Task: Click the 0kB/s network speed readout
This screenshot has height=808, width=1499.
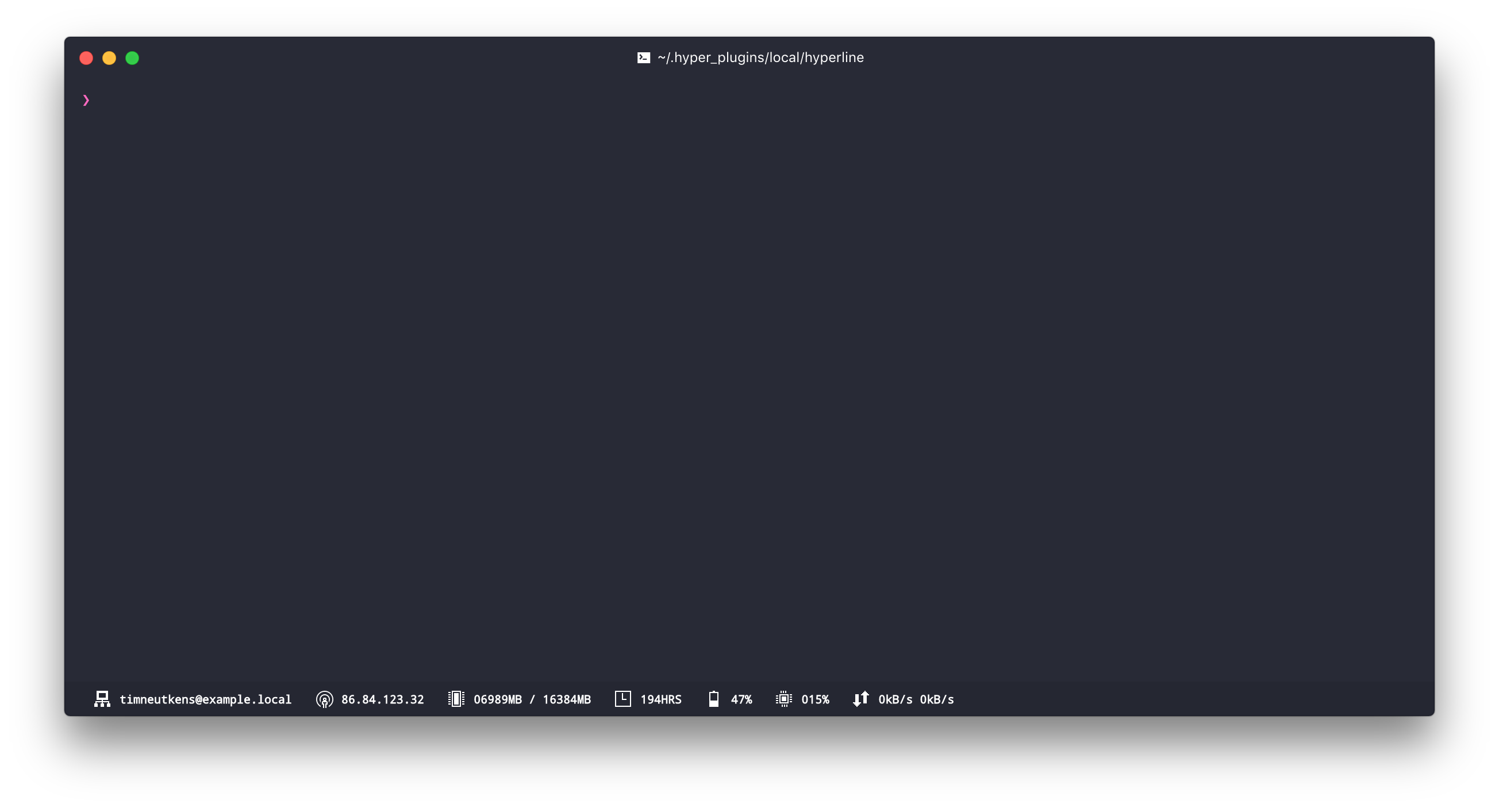Action: 916,699
